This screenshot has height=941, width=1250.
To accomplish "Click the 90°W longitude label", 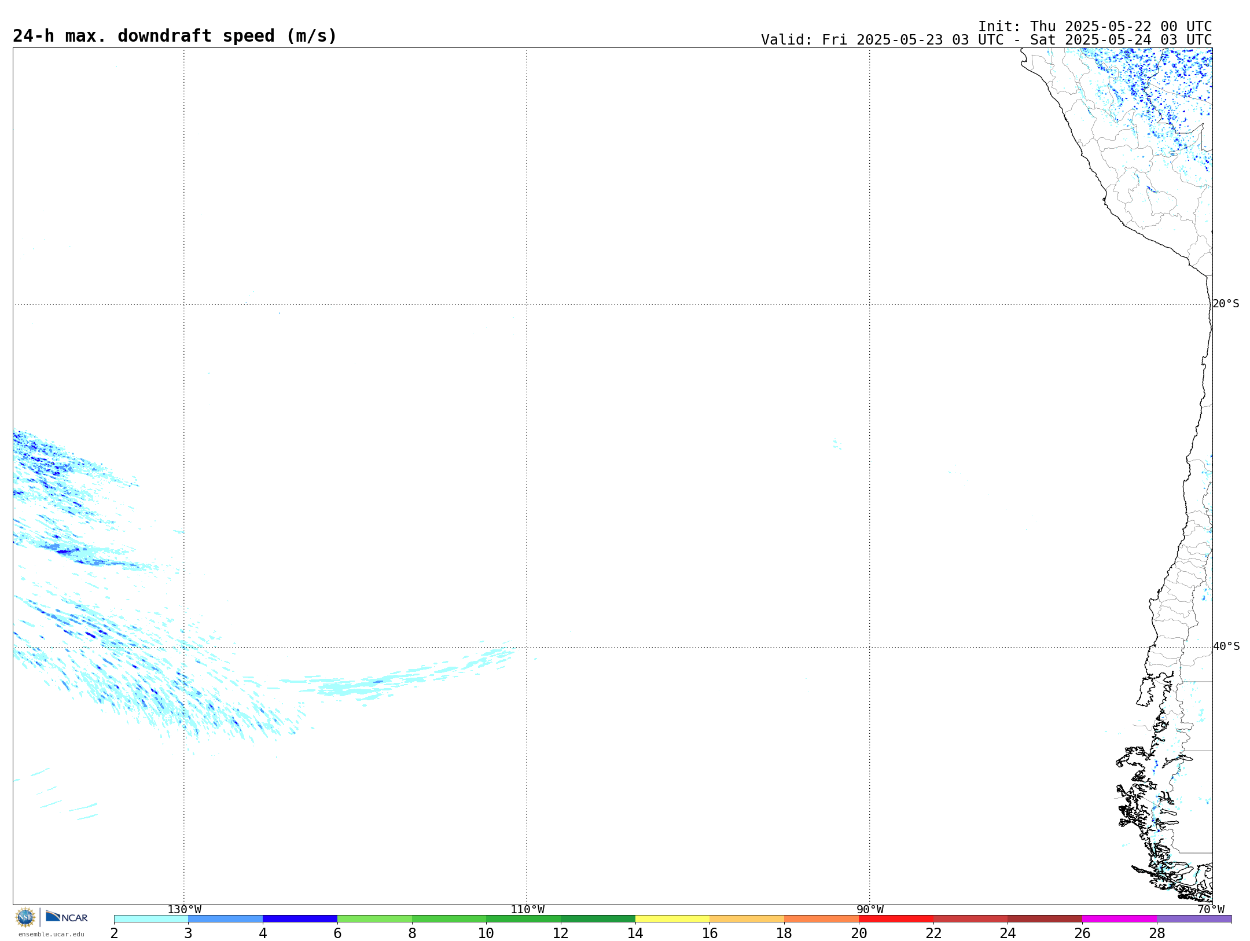I will 870,910.
